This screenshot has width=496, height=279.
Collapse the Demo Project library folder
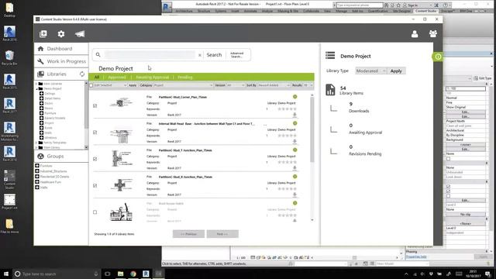37,89
